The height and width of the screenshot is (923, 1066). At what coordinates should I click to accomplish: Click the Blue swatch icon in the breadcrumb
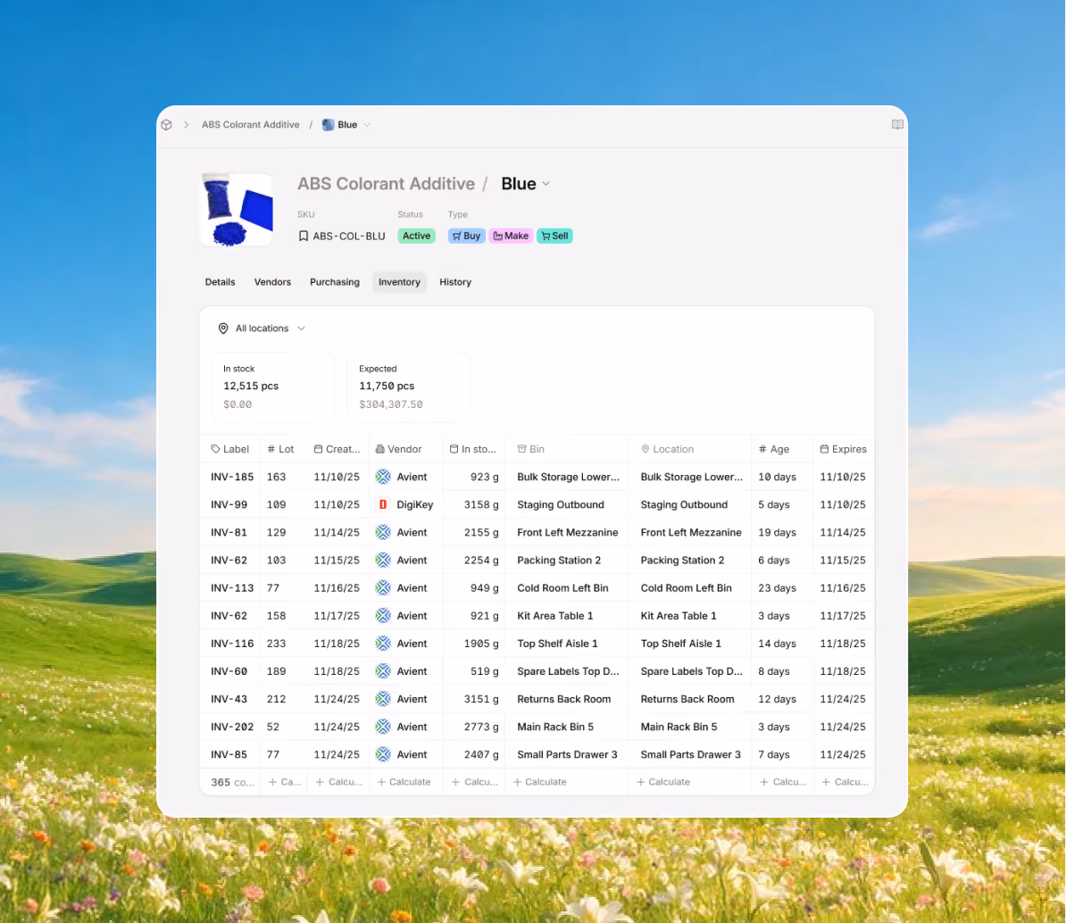pos(328,125)
